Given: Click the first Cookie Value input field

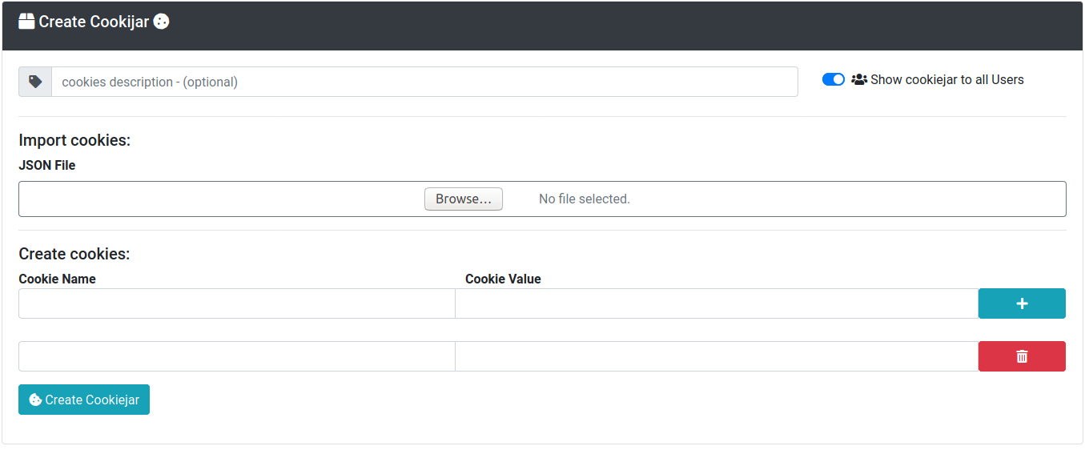Looking at the screenshot, I should [717, 303].
